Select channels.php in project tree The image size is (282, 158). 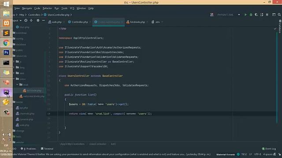point(25,113)
